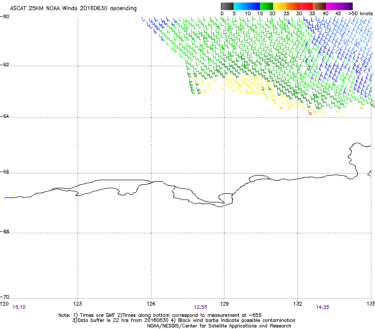The image size is (375, 329).
Task: Click latitude label -70
Action: (x=5, y=297)
